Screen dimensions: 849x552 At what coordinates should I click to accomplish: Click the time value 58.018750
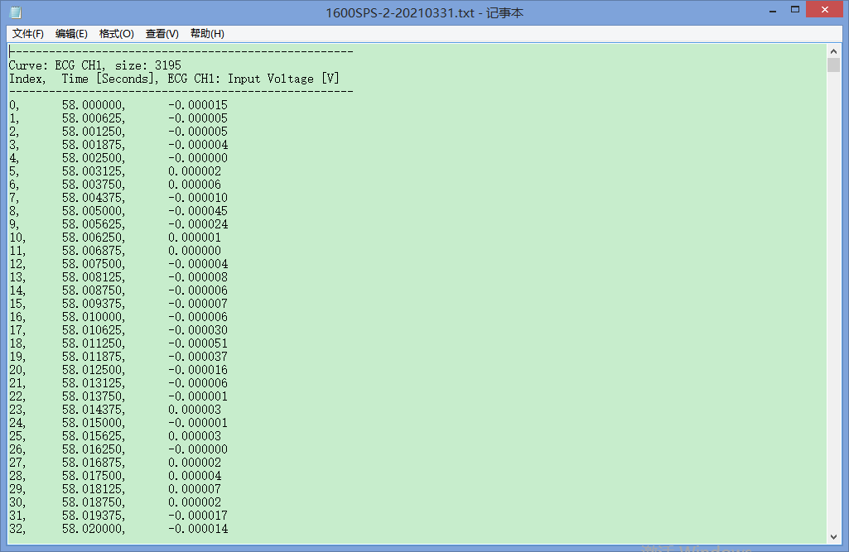pos(93,502)
